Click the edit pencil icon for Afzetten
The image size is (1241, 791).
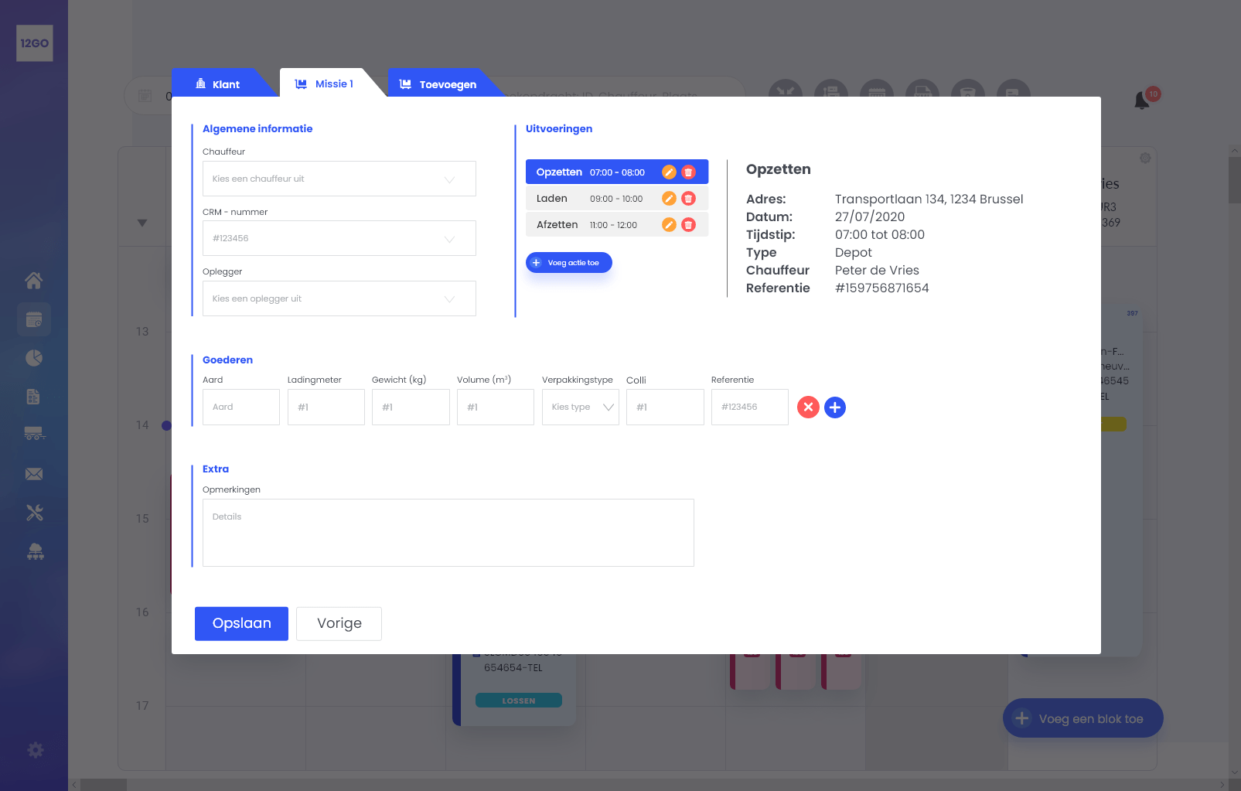point(669,225)
